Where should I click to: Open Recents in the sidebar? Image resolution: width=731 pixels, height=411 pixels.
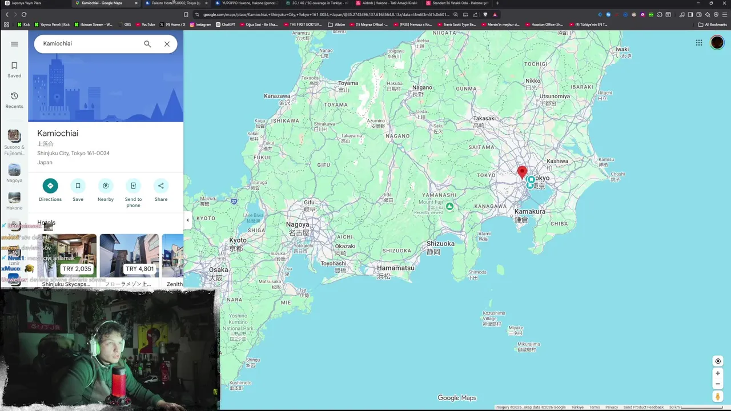pyautogui.click(x=14, y=100)
